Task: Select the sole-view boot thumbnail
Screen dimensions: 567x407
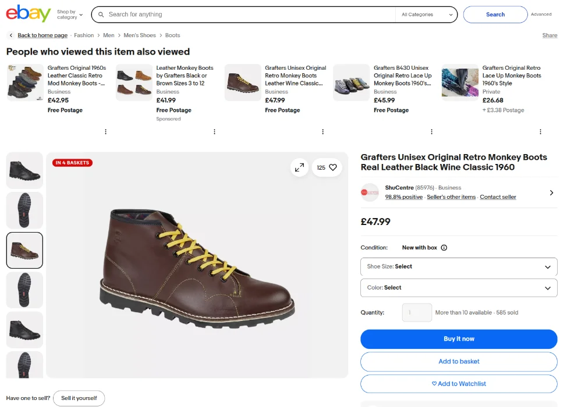Action: (x=24, y=210)
